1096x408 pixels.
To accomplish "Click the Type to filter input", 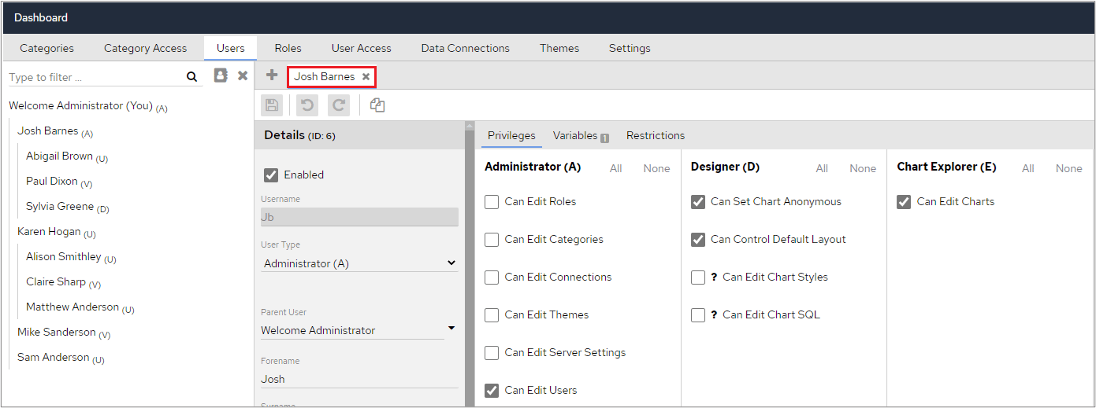I will click(x=95, y=77).
